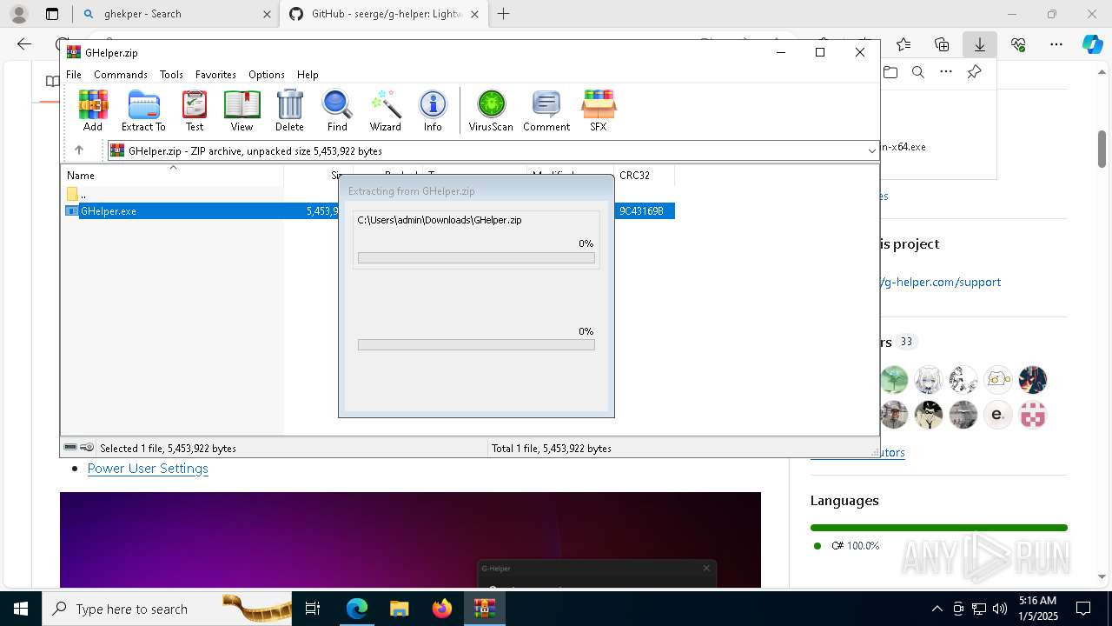Click the status bar key icon
Image resolution: width=1112 pixels, height=626 pixels.
(87, 448)
